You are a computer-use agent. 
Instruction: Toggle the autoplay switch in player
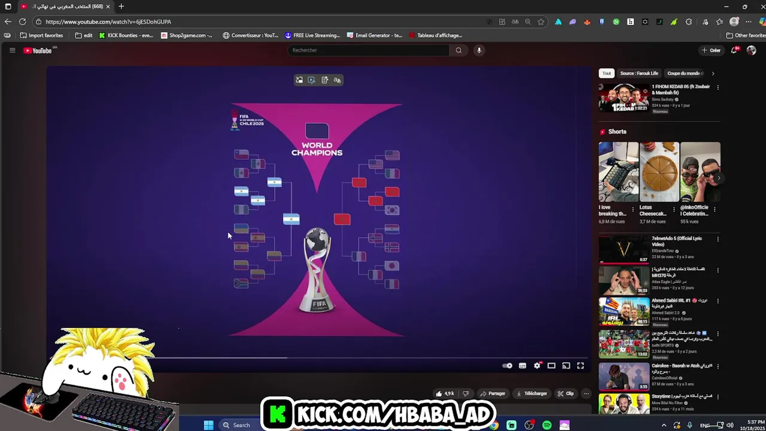(507, 366)
